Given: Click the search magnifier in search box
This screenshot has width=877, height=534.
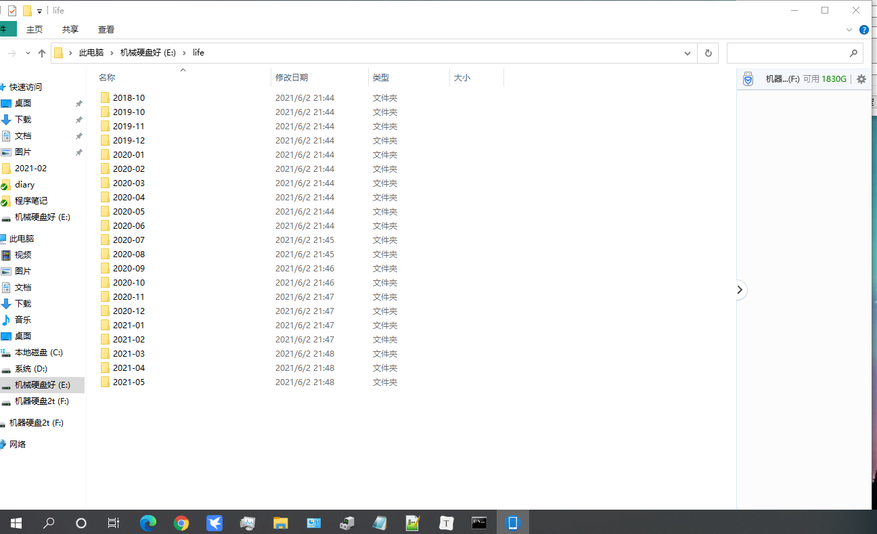Looking at the screenshot, I should (853, 53).
